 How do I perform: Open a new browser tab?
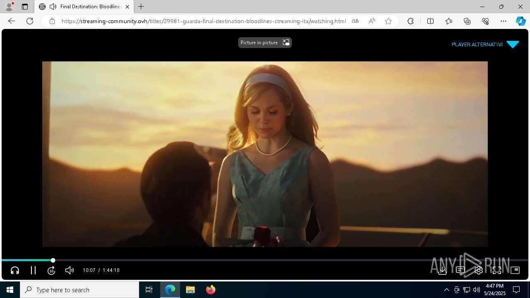pyautogui.click(x=141, y=7)
